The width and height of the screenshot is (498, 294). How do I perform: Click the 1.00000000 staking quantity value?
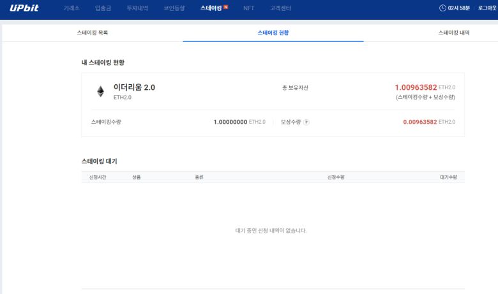pyautogui.click(x=230, y=122)
